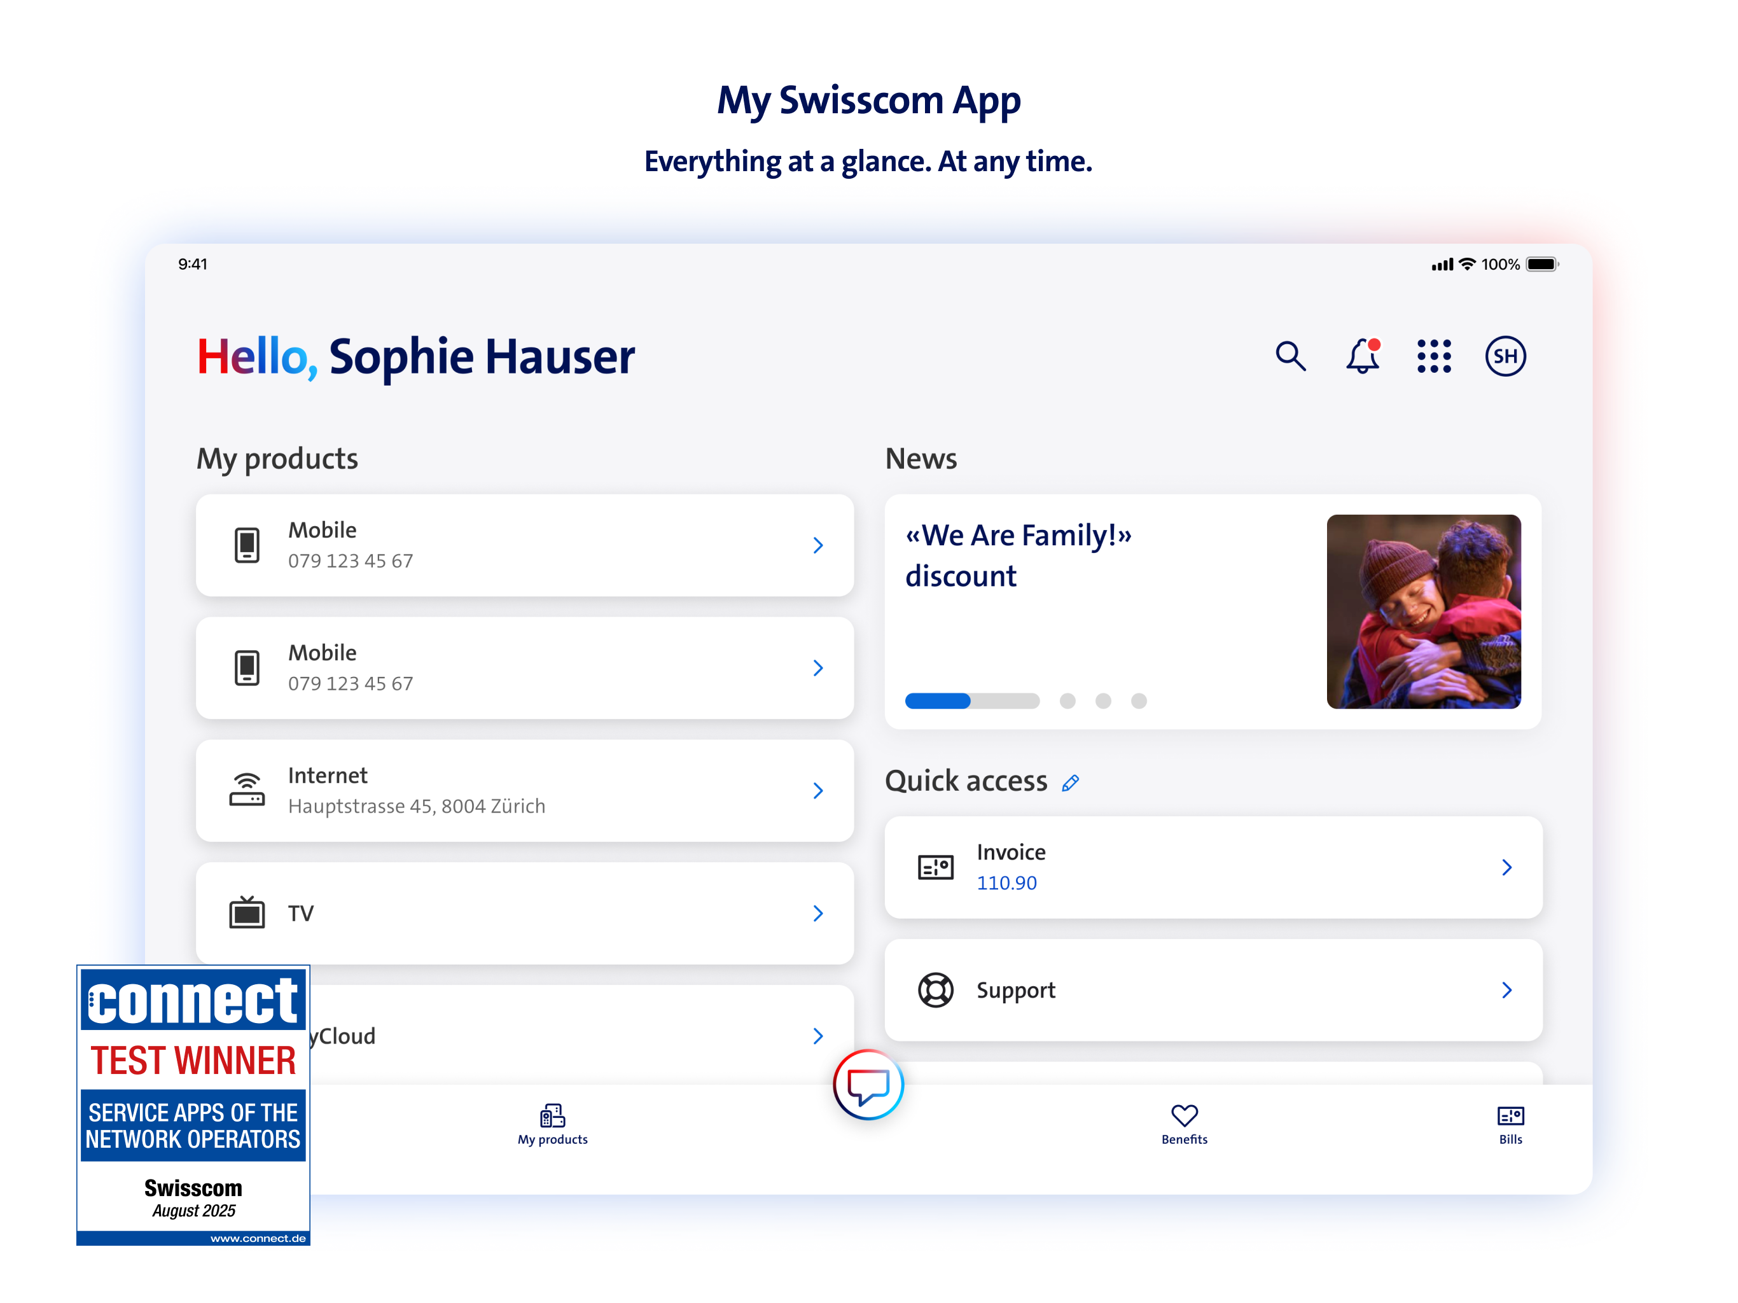Expand Invoice card chevron arrow
This screenshot has width=1738, height=1303.
tap(1507, 868)
